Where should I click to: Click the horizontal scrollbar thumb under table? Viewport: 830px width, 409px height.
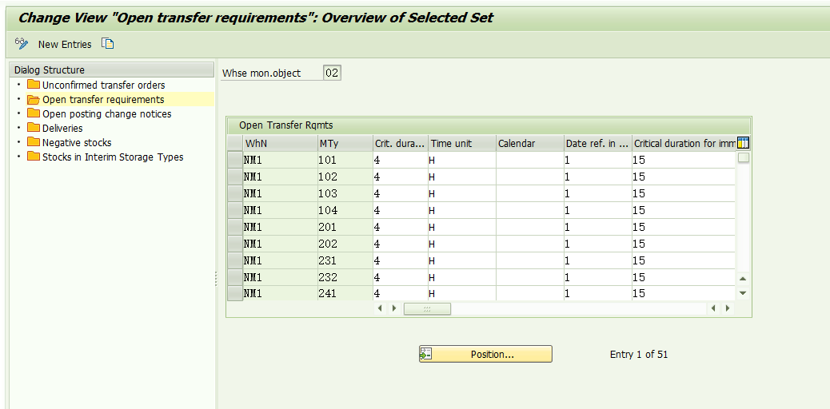427,308
